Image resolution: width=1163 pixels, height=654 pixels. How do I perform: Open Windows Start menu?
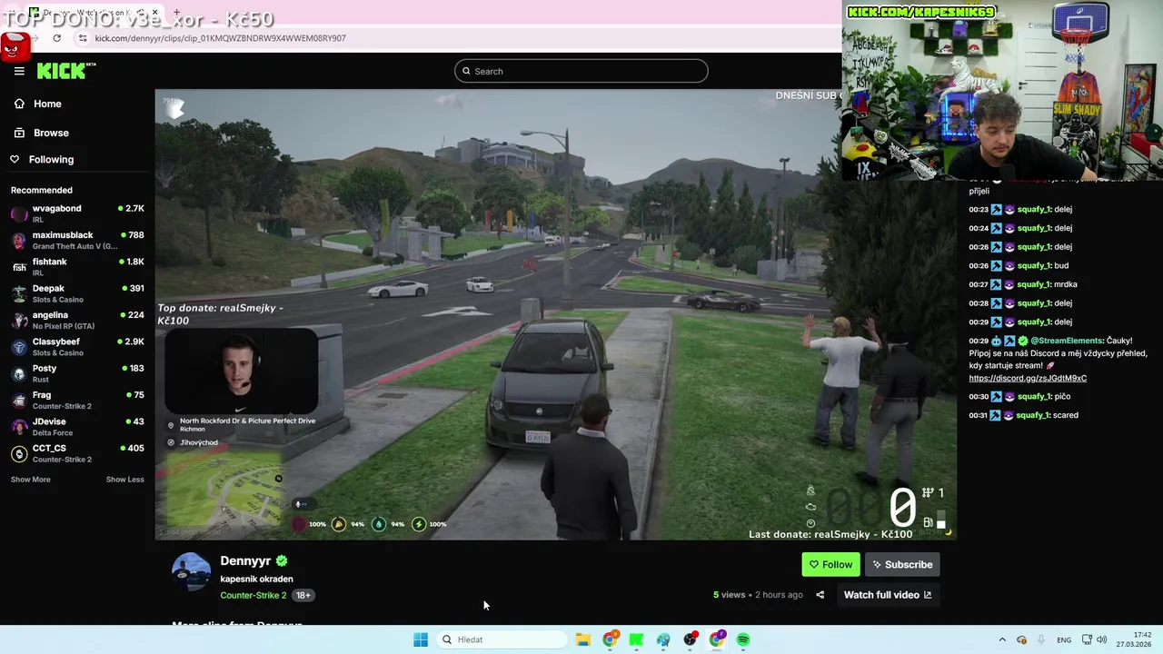420,639
